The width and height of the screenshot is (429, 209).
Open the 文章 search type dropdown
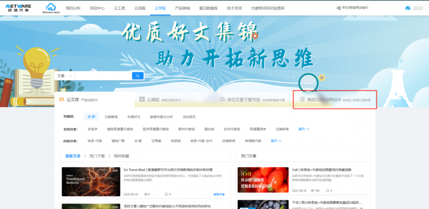pyautogui.click(x=65, y=76)
